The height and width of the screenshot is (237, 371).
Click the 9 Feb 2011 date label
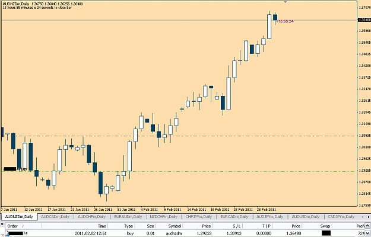click(172, 209)
